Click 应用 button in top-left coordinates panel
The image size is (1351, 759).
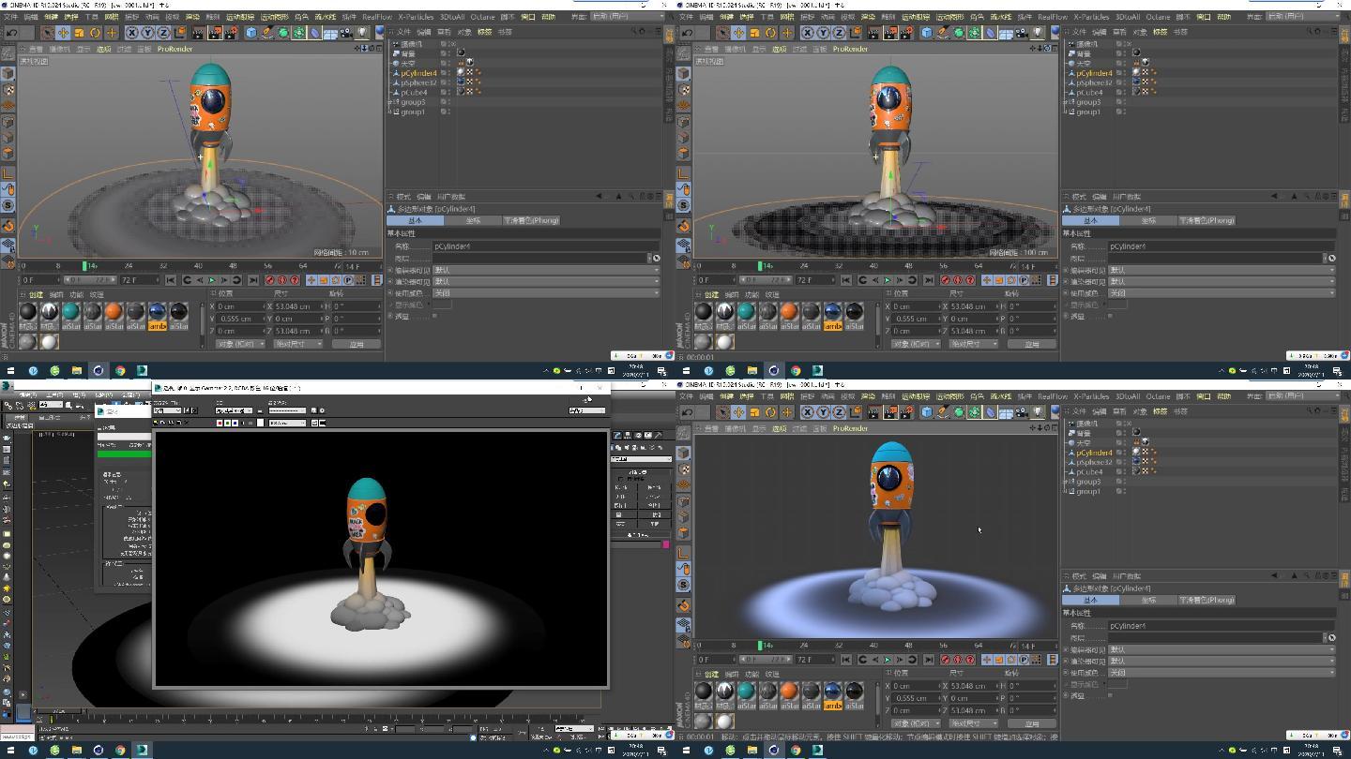[x=357, y=344]
